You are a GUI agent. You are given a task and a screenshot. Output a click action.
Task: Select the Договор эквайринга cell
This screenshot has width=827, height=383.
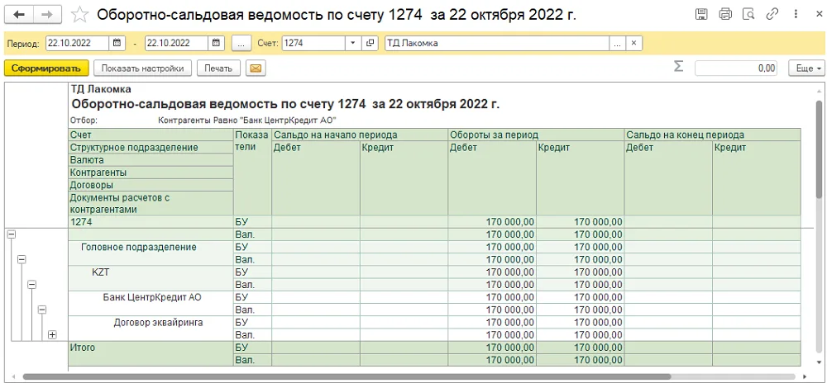[x=151, y=329]
